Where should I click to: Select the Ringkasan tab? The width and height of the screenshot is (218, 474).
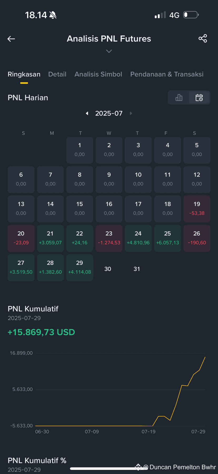[24, 74]
